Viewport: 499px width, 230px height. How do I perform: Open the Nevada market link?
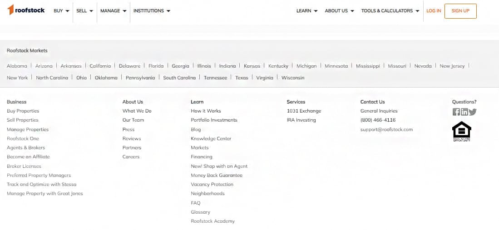pyautogui.click(x=423, y=66)
